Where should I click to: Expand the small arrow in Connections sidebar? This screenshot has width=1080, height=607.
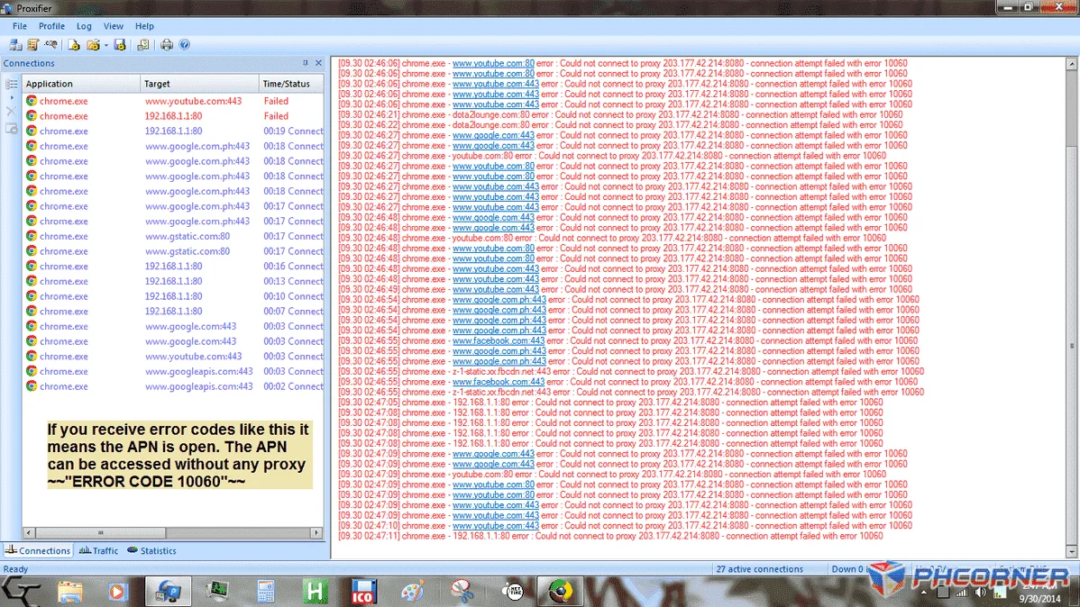12,98
